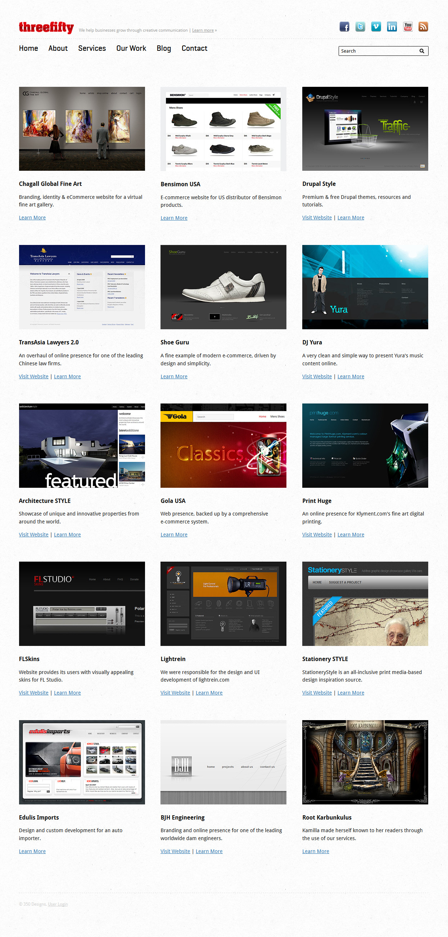The height and width of the screenshot is (937, 448).
Task: Subscribe via the RSS feed icon
Action: (423, 27)
